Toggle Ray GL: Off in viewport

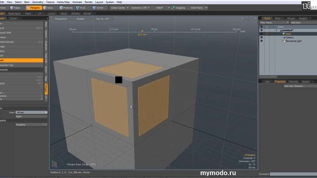103,19
